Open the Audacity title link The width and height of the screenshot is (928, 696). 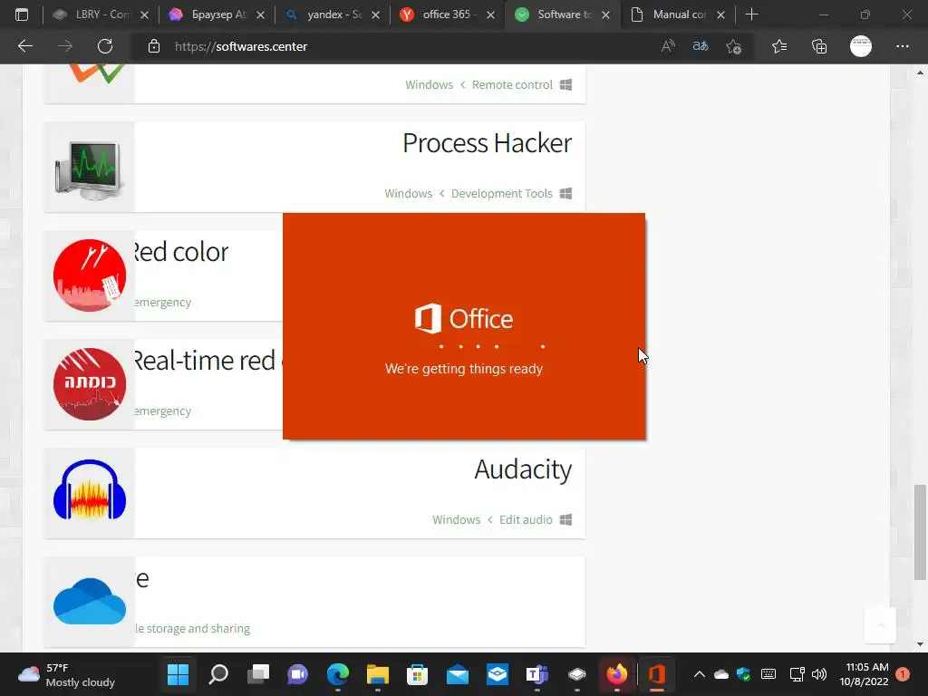coord(523,469)
